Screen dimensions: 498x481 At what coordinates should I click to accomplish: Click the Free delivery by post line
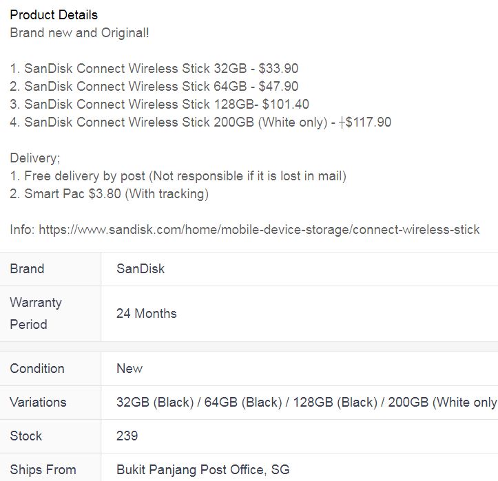pos(178,176)
